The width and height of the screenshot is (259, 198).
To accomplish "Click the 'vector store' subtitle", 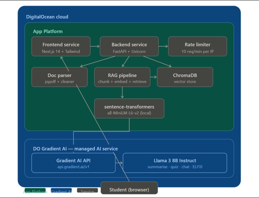I will pyautogui.click(x=185, y=82).
